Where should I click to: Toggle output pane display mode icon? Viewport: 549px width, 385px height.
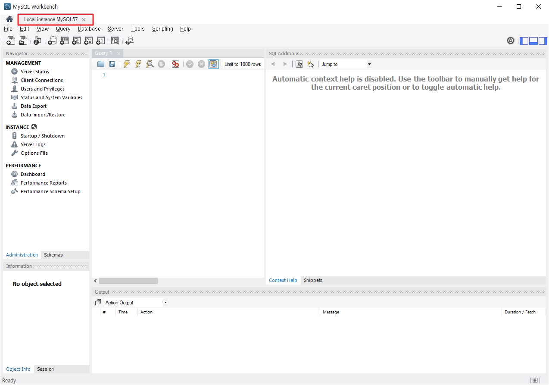tap(98, 303)
